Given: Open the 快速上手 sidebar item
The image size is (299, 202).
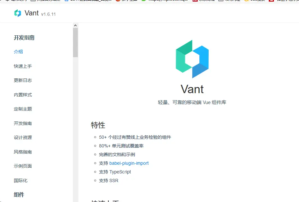Looking at the screenshot, I should (x=23, y=66).
